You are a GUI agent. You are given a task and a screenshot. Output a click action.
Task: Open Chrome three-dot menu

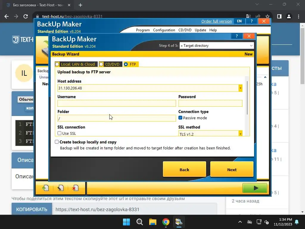coord(298,16)
